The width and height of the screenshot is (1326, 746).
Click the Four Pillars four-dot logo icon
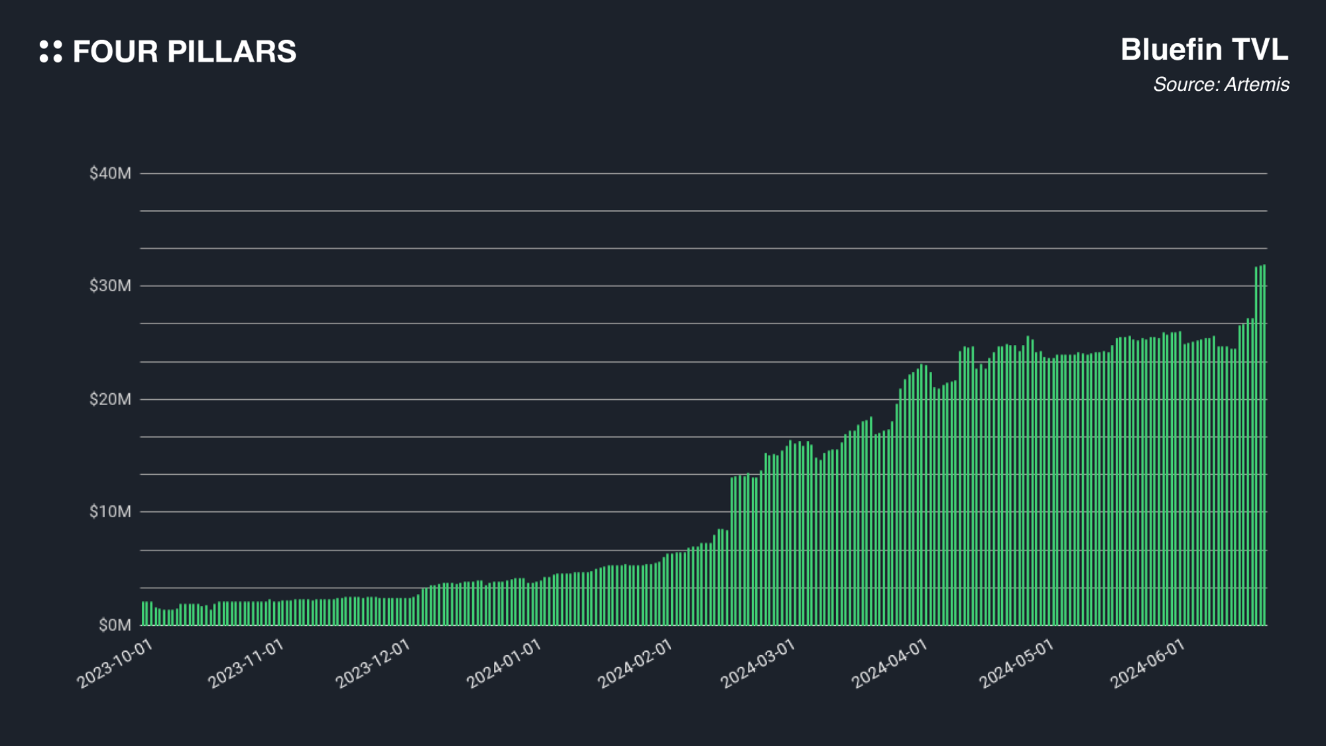50,52
